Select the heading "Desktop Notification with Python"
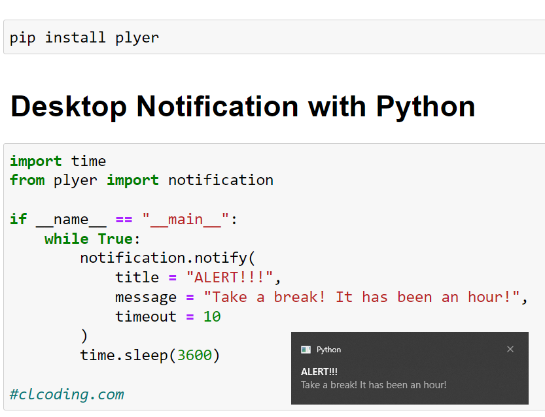545x417 pixels. (x=242, y=106)
